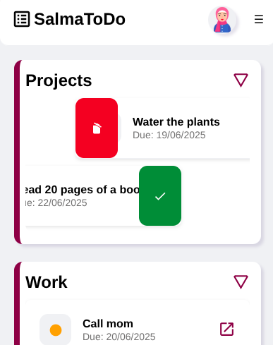Click the SalmaToDo app title
Viewport: 273px width, 345px height.
tap(80, 19)
